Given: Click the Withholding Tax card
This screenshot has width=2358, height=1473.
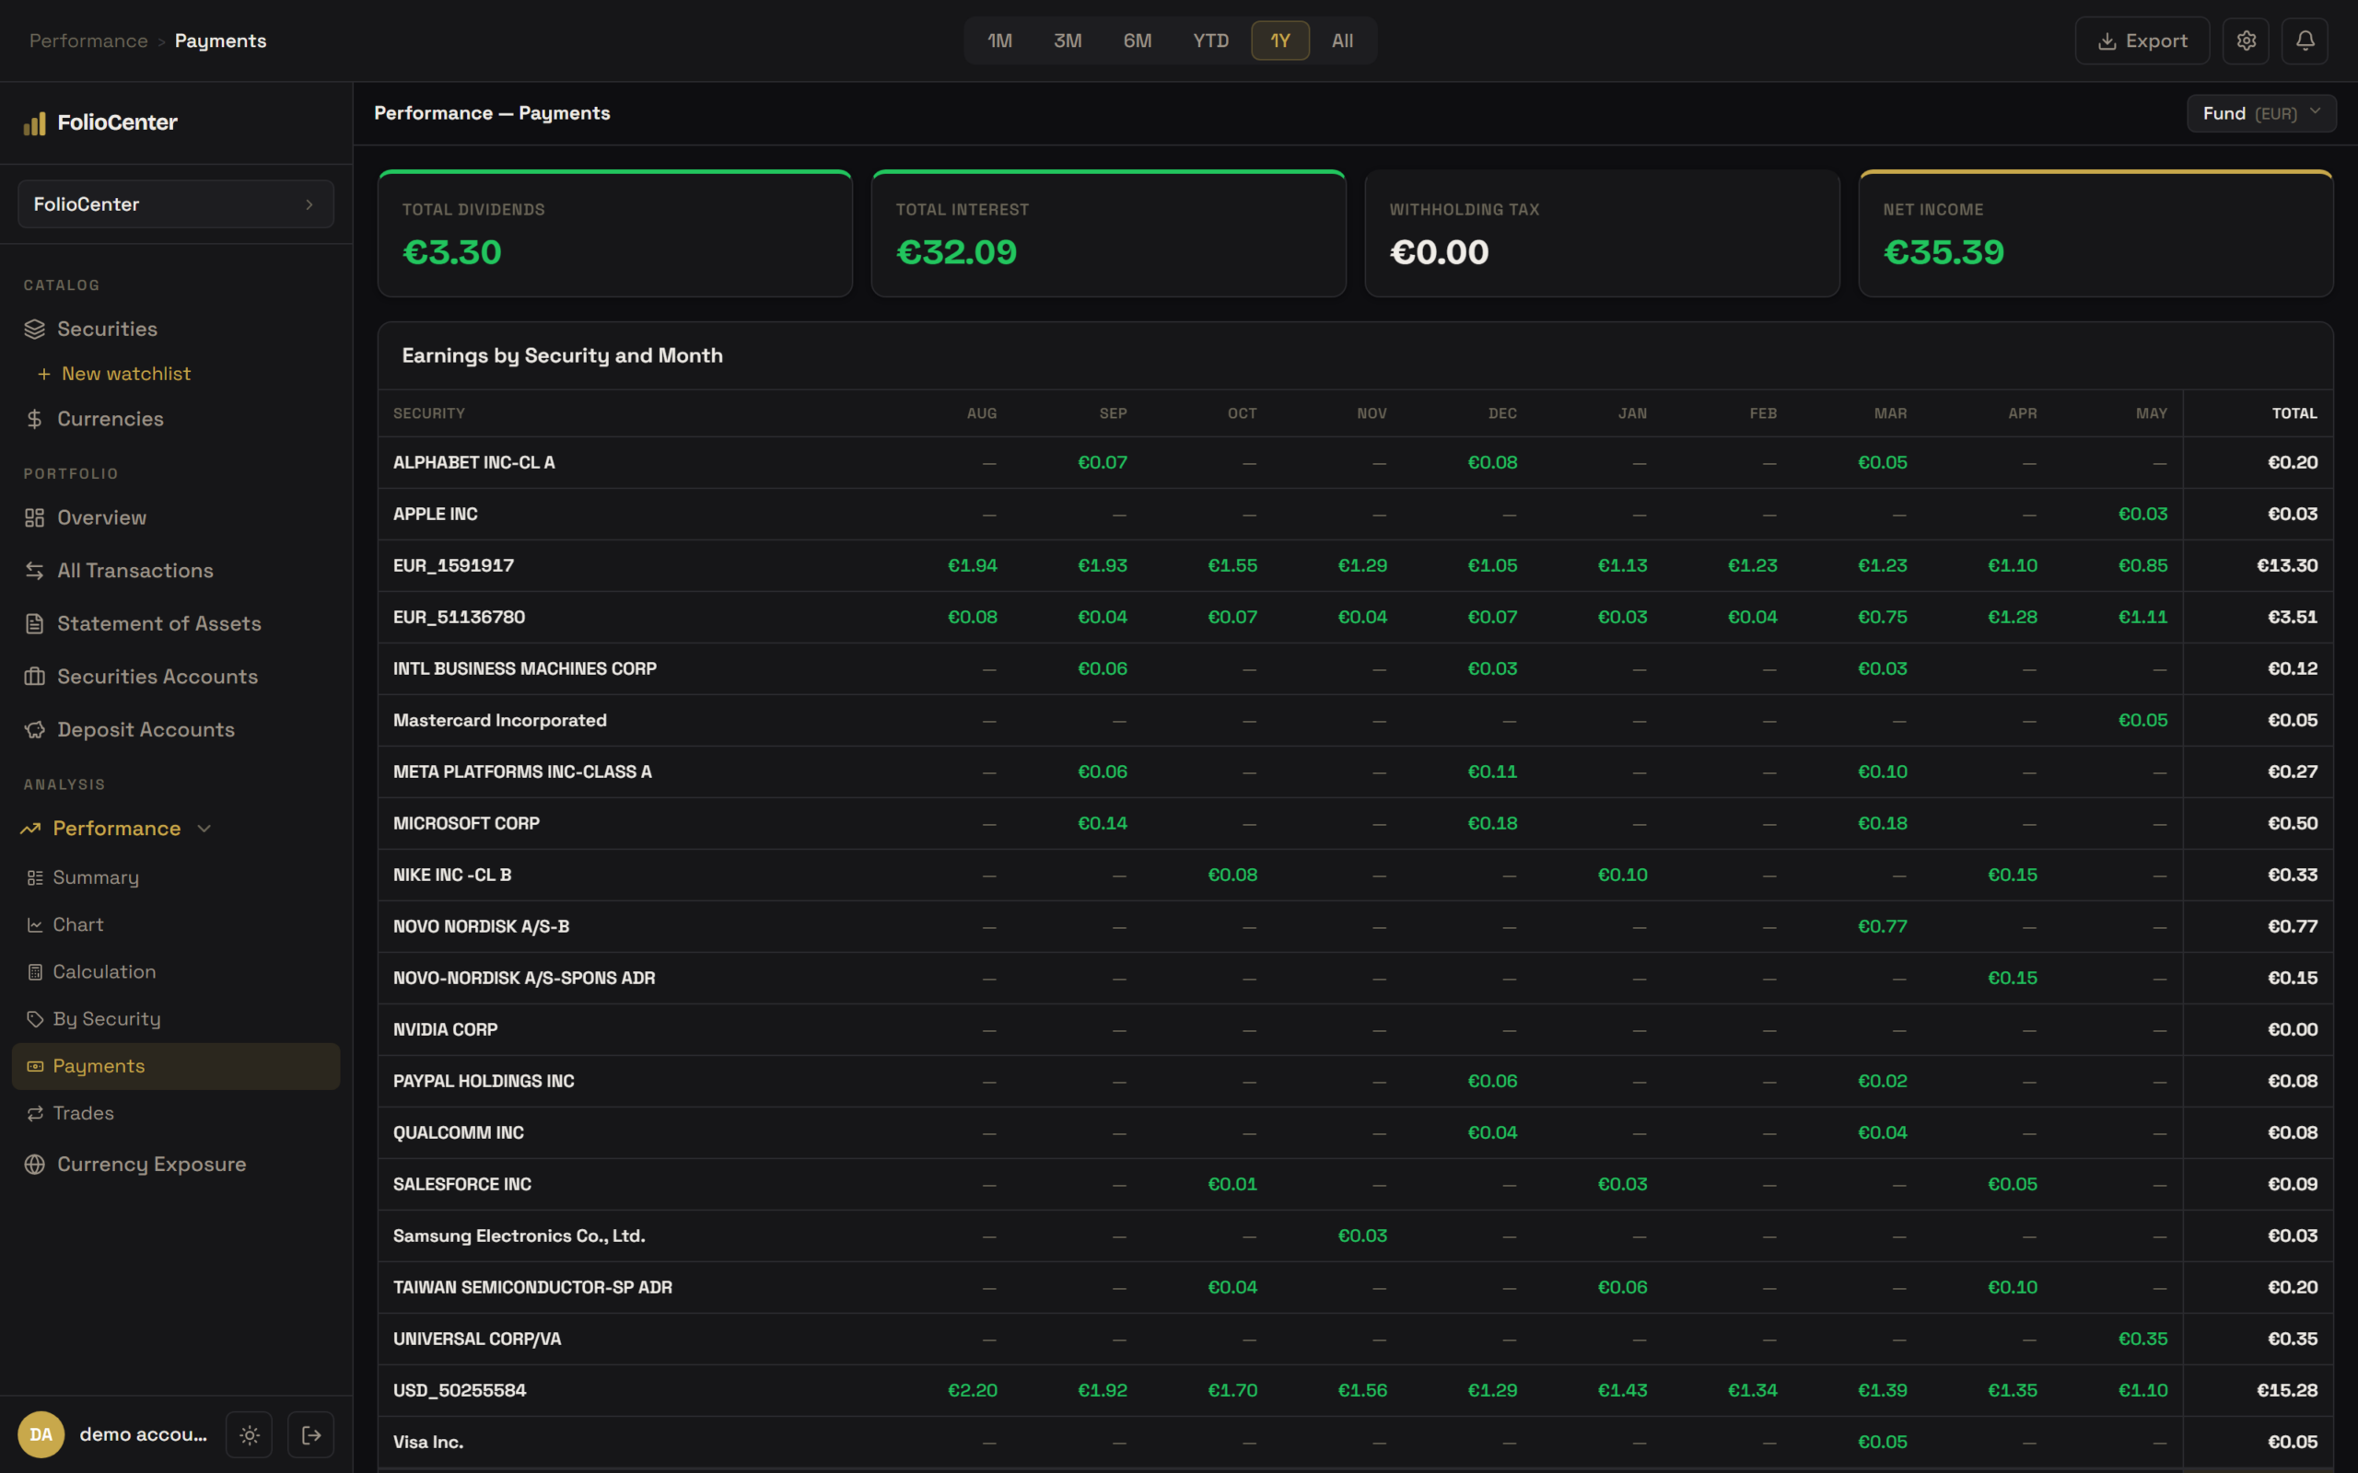Looking at the screenshot, I should [1602, 234].
